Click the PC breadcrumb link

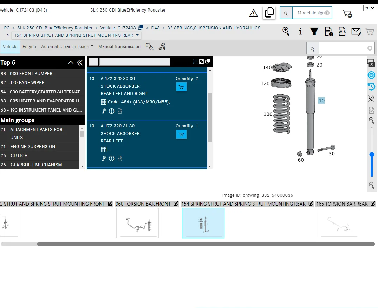click(7, 28)
